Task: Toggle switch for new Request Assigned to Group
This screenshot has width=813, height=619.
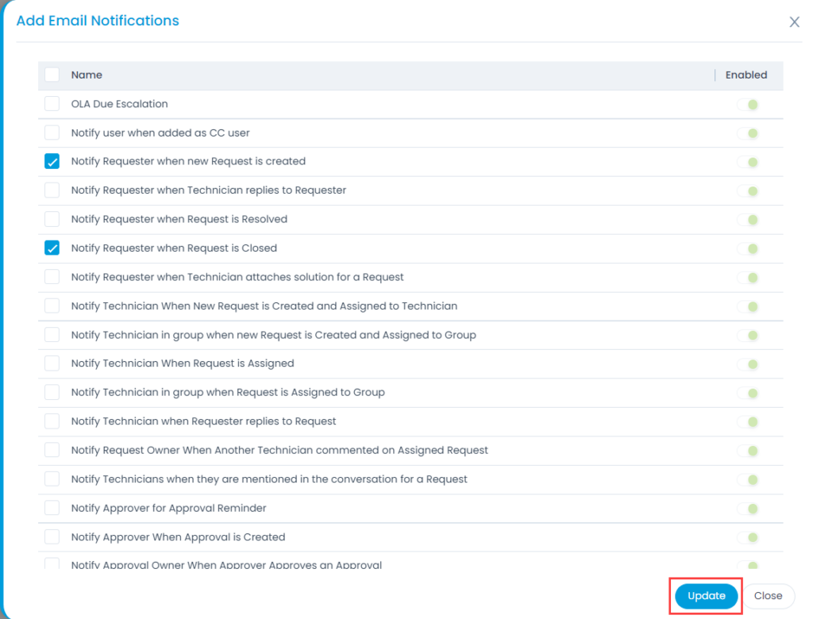Action: click(x=748, y=336)
